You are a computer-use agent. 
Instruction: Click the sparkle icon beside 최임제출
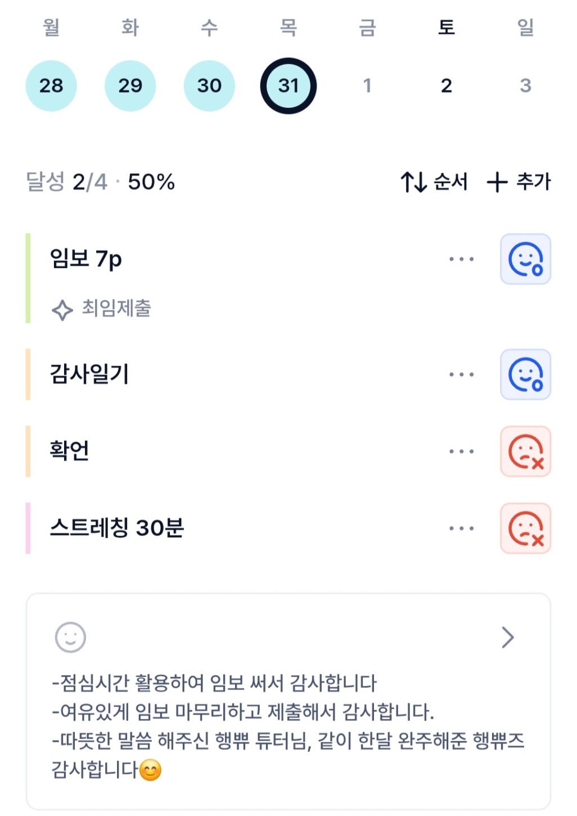tap(62, 309)
